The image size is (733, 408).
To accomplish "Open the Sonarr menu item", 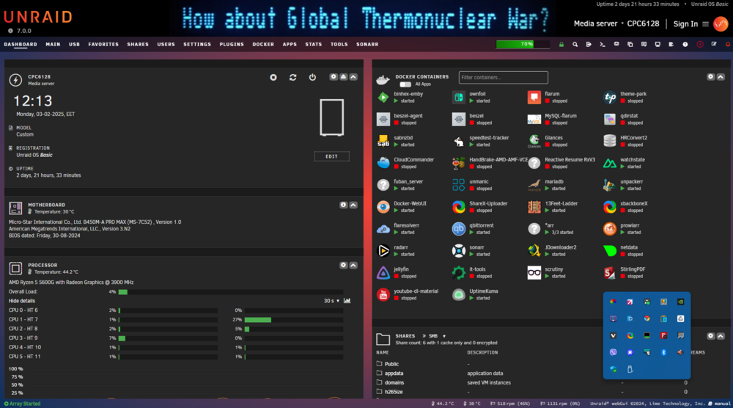I will (367, 45).
